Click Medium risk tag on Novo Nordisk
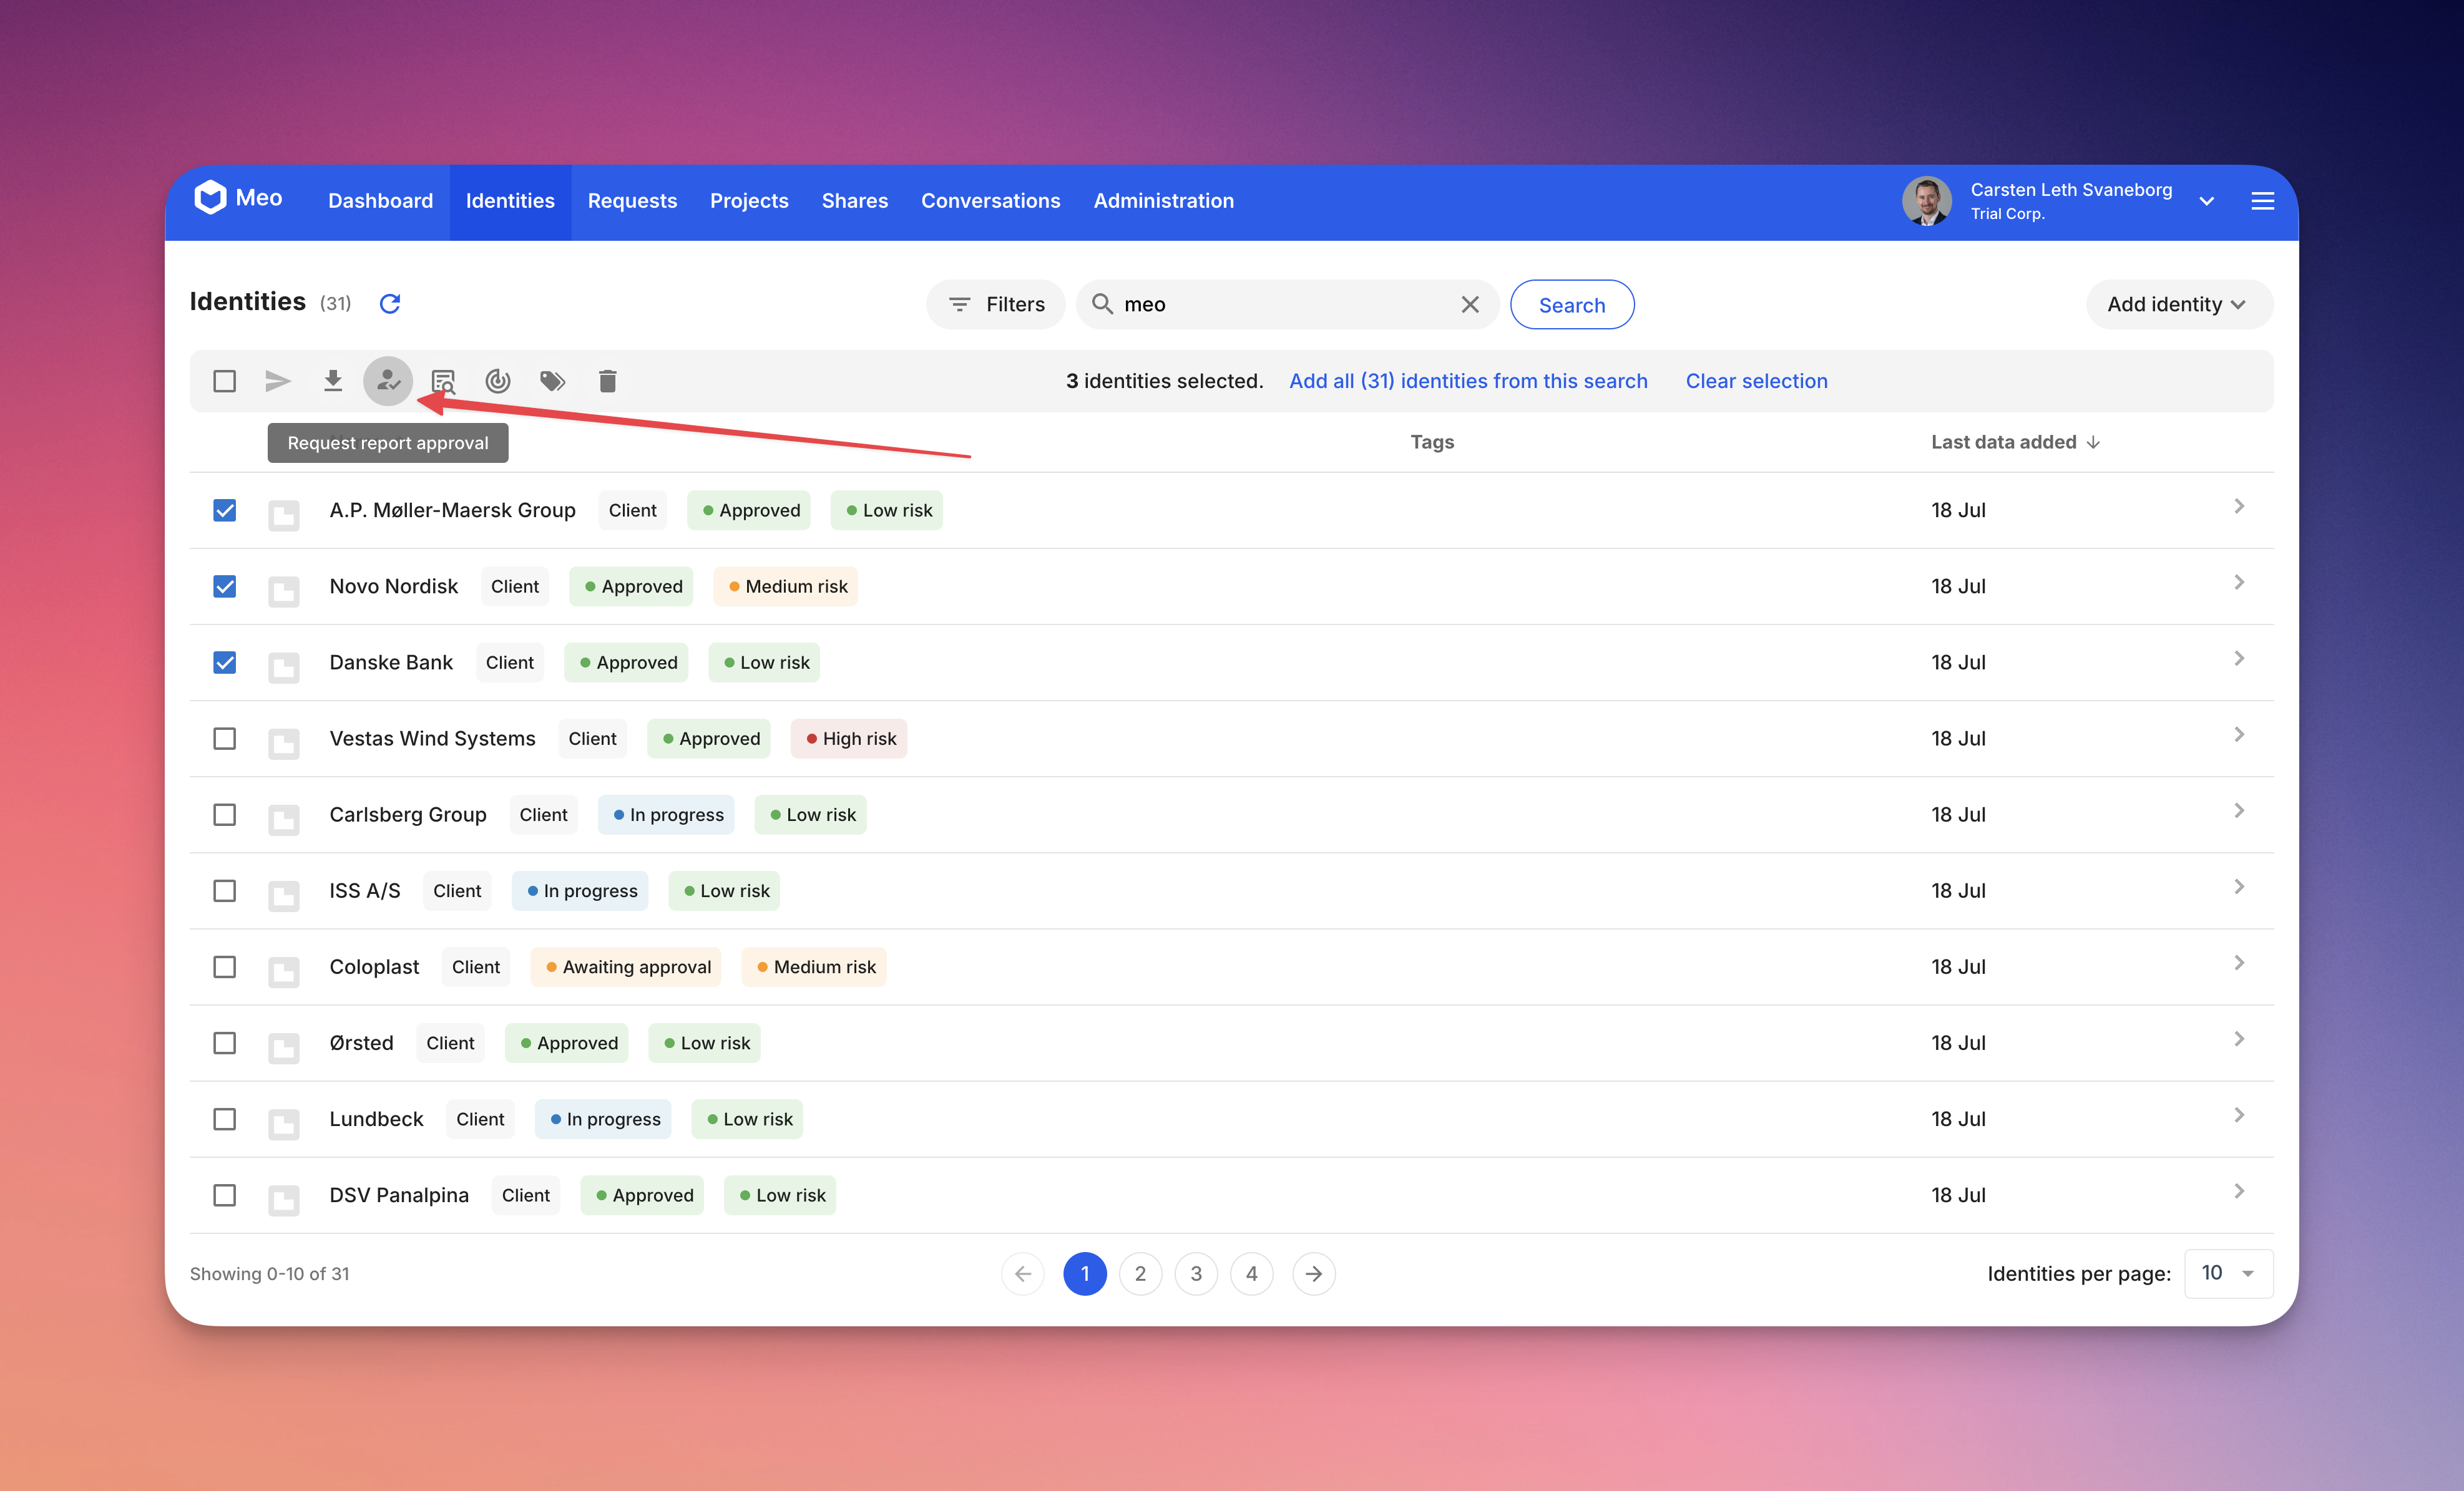2464x1491 pixels. tap(786, 586)
